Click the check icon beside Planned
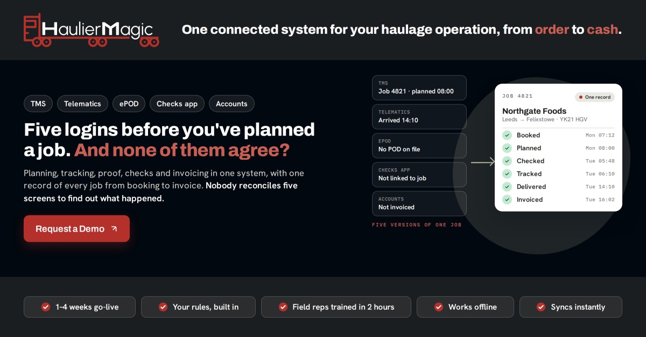Screen dimensions: 646x337 coord(507,148)
